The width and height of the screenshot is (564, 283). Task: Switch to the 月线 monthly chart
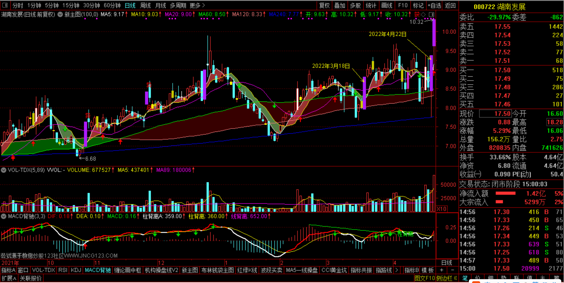tap(160, 5)
